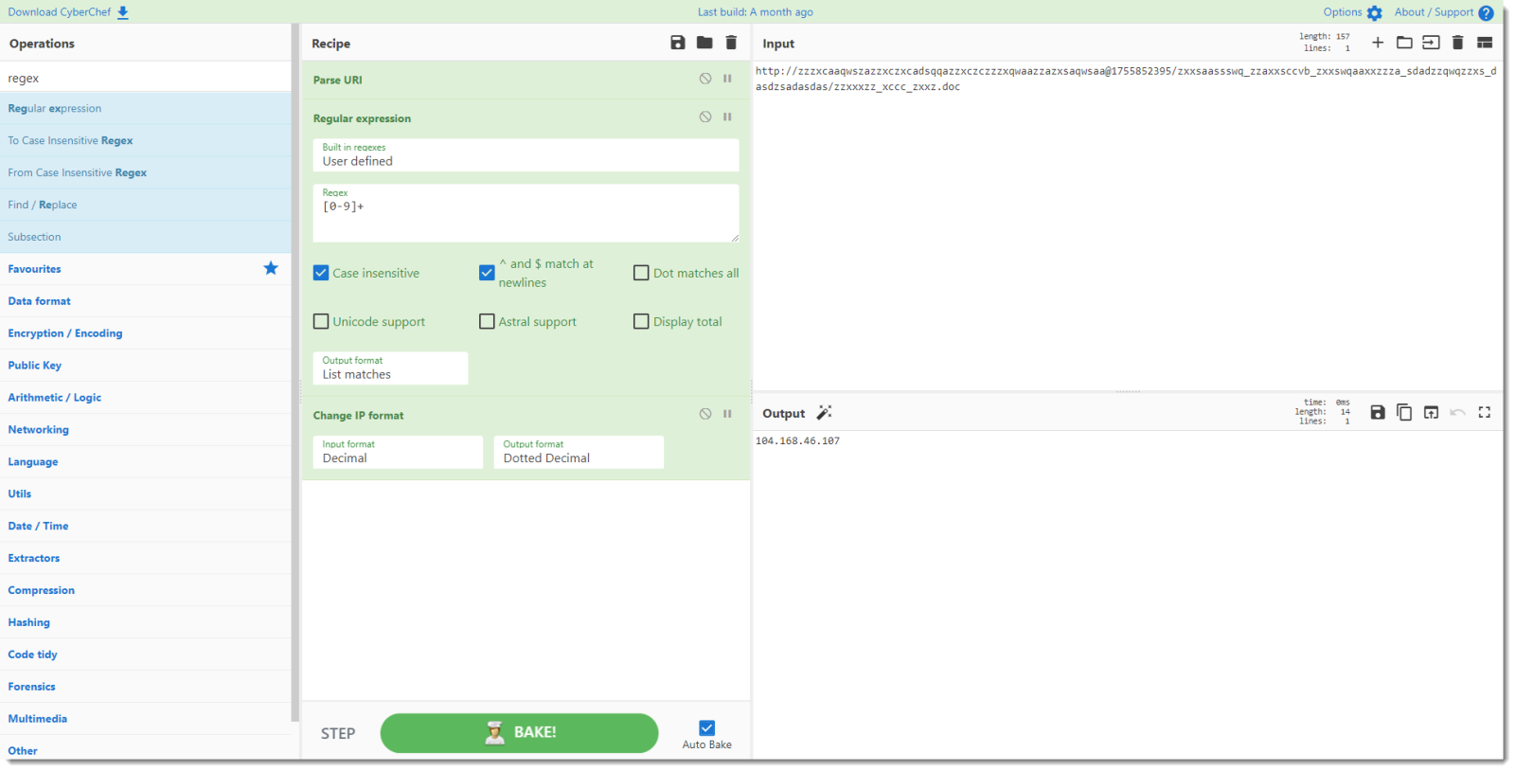Open the Networking operations category
Viewport: 1515px width, 771px height.
pos(39,430)
